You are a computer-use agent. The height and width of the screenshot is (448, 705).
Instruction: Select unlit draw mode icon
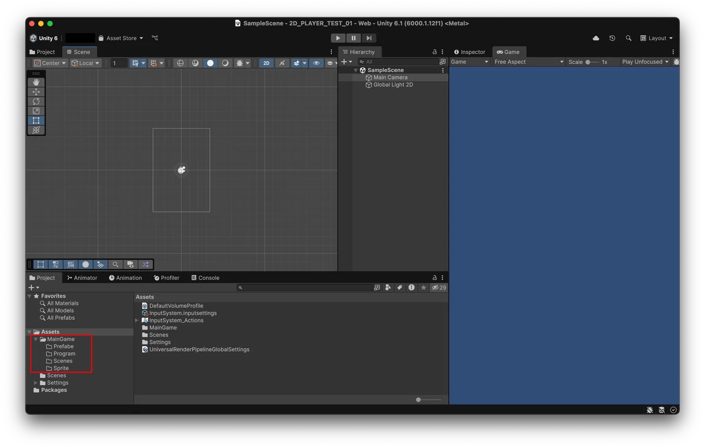224,63
